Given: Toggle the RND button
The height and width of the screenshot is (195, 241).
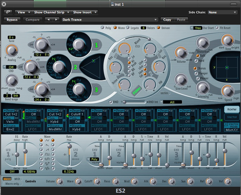Looking at the screenshot, I should pos(110,102).
